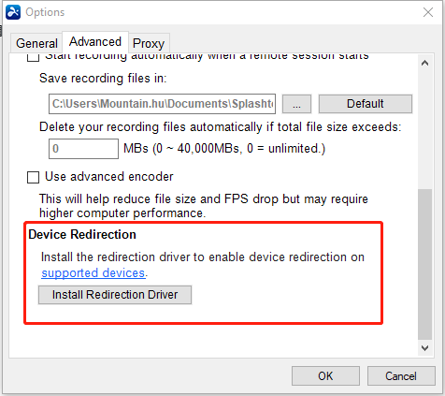Click the Options title bar text
The image size is (445, 396).
(x=45, y=12)
